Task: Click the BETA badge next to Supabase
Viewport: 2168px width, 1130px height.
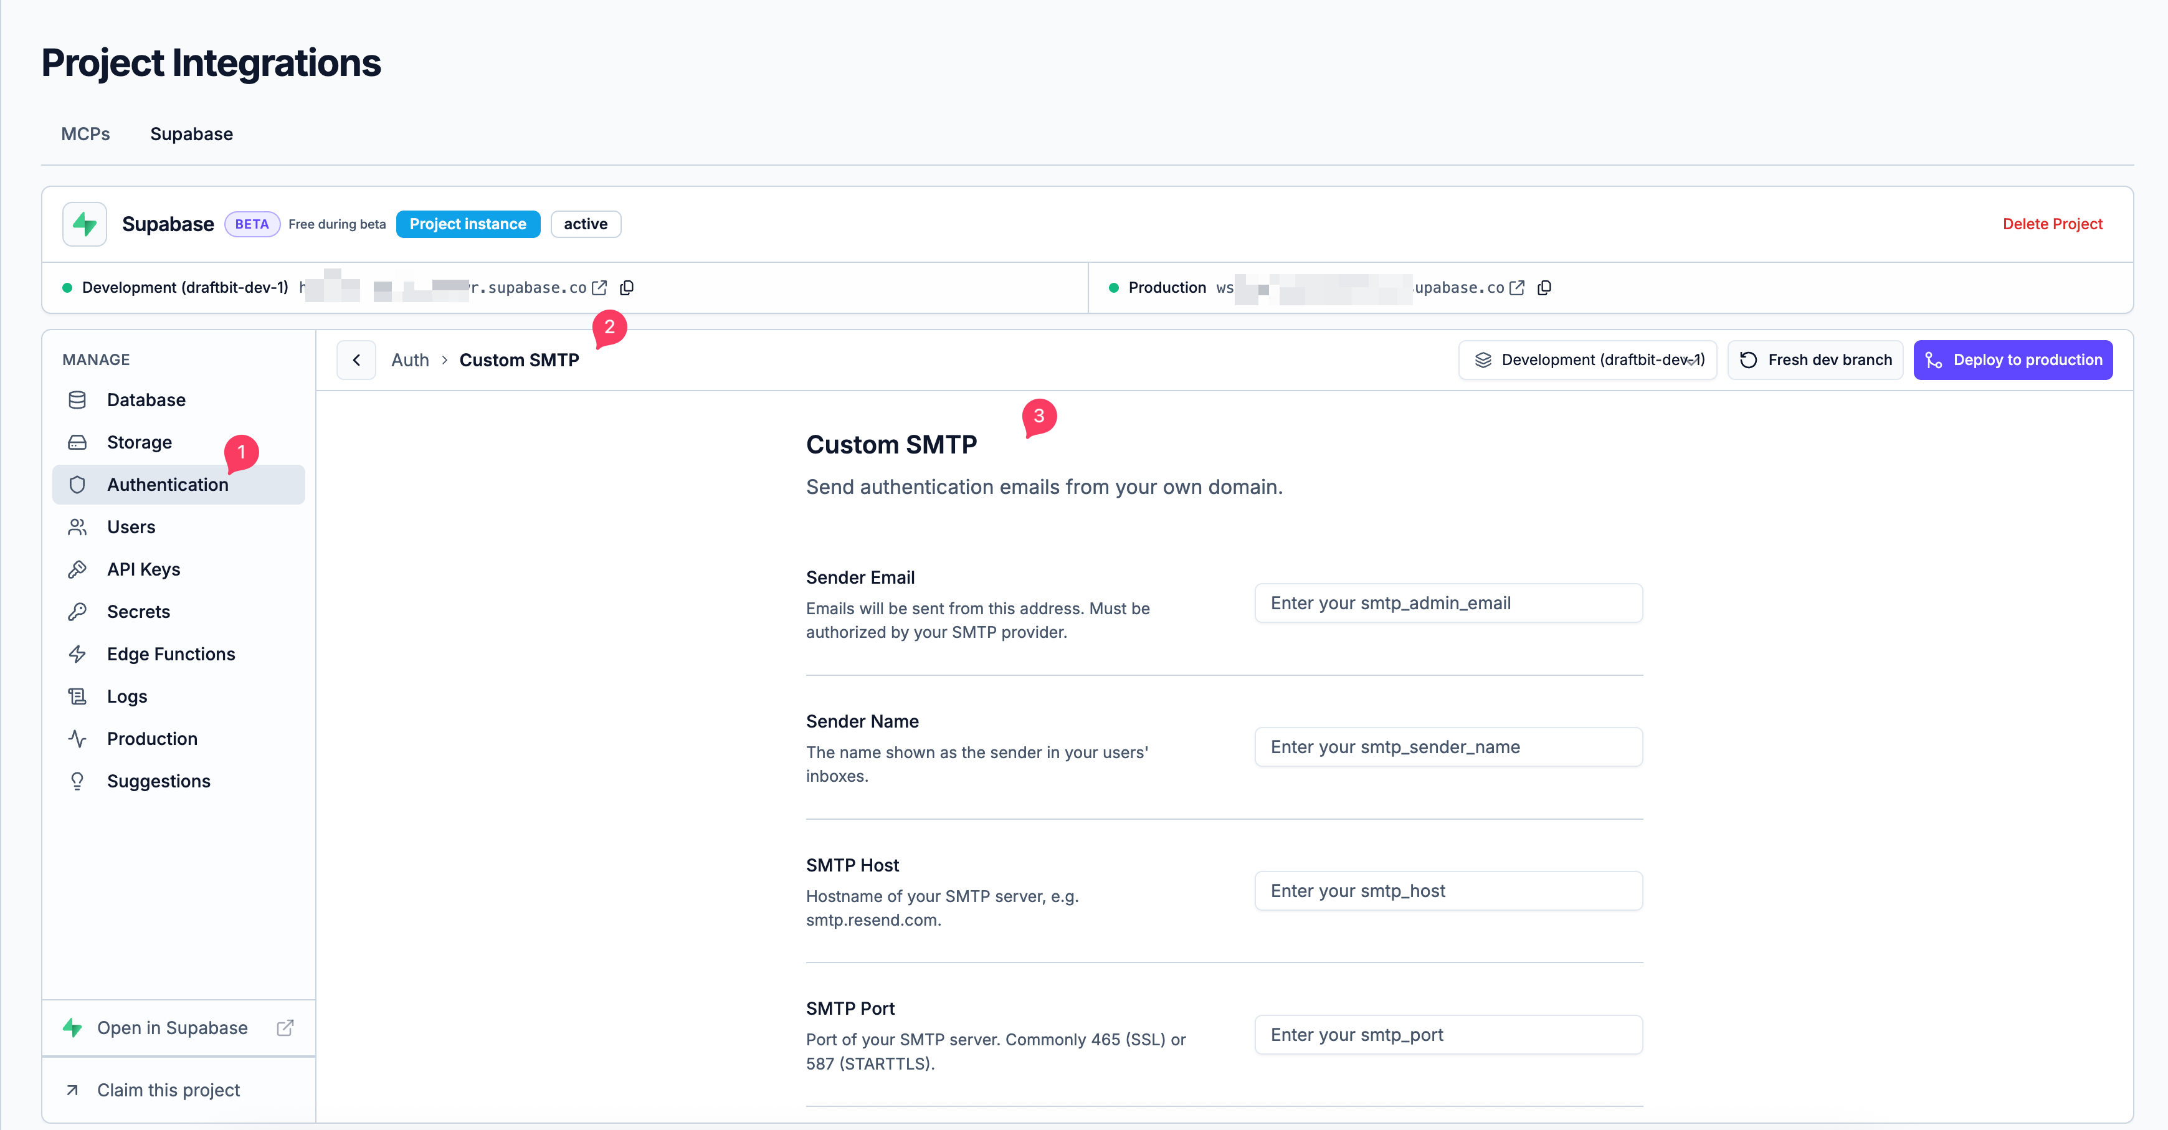Action: click(252, 224)
